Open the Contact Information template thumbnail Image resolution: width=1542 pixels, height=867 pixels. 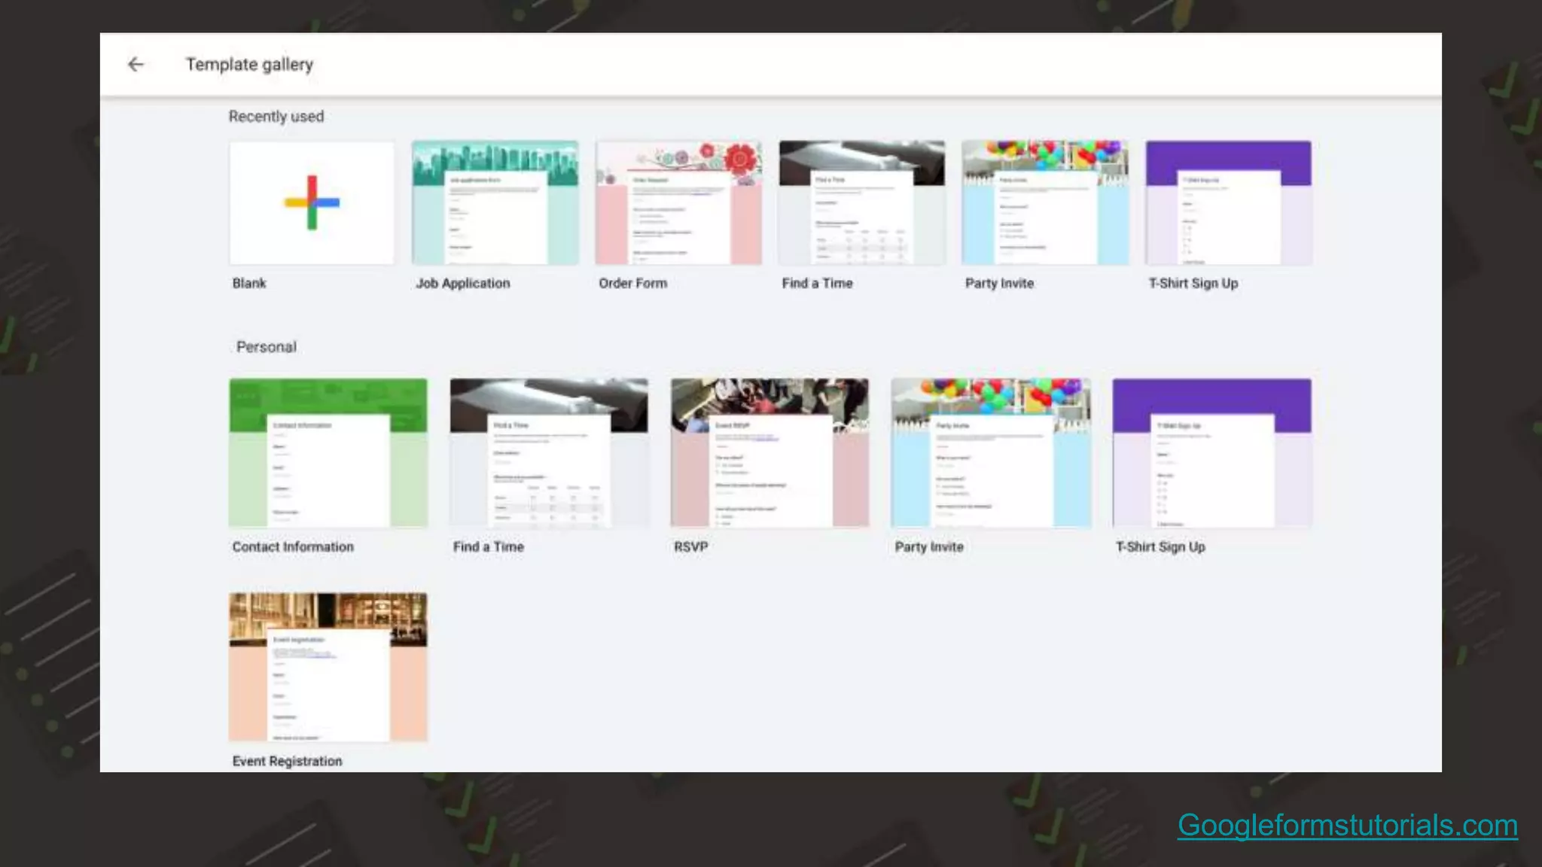[328, 452]
